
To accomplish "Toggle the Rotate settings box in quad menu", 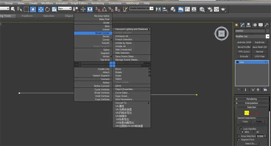I will click(x=149, y=72).
